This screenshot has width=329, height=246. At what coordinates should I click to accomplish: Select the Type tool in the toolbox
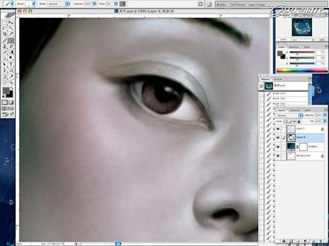(11, 64)
